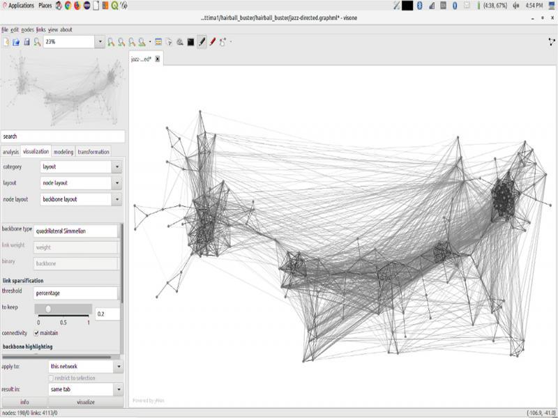Open the attribute manager table icon
558x418 pixels.
[157, 42]
